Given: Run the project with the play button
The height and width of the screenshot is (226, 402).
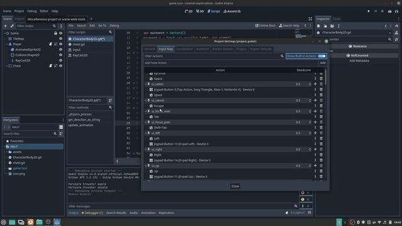Looking at the screenshot, I should point(369,11).
